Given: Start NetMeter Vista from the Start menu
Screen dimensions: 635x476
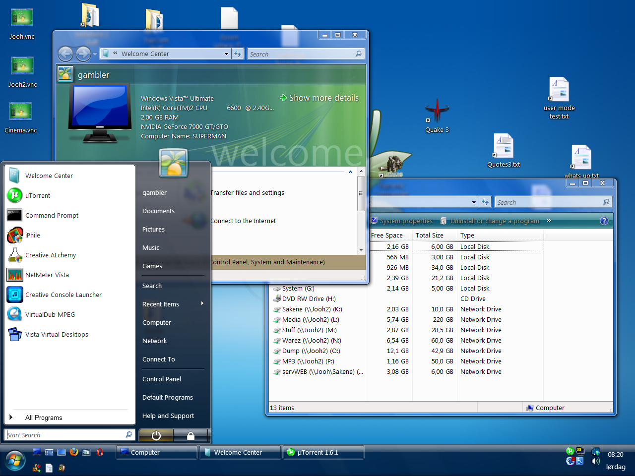Looking at the screenshot, I should (x=69, y=275).
